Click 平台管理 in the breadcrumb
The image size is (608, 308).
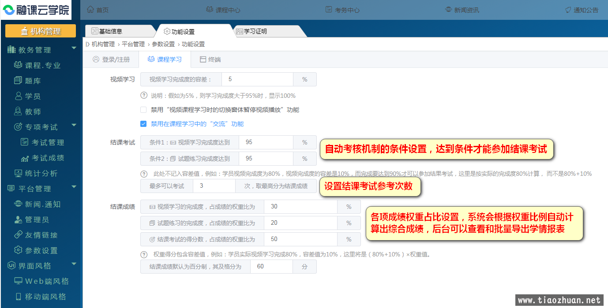[x=133, y=44]
